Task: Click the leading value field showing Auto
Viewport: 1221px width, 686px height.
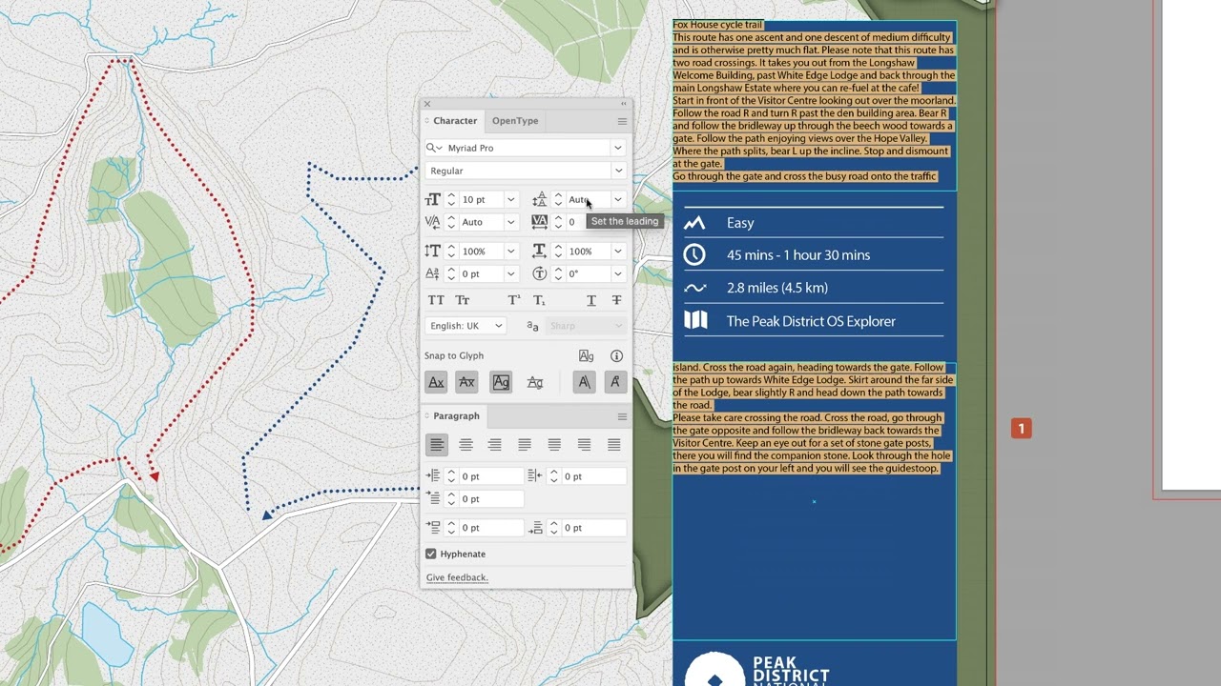Action: (589, 199)
